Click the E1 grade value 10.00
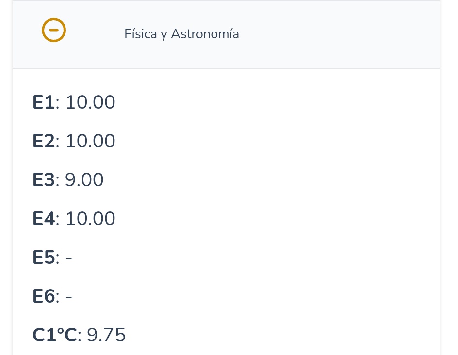The width and height of the screenshot is (458, 355). 90,102
